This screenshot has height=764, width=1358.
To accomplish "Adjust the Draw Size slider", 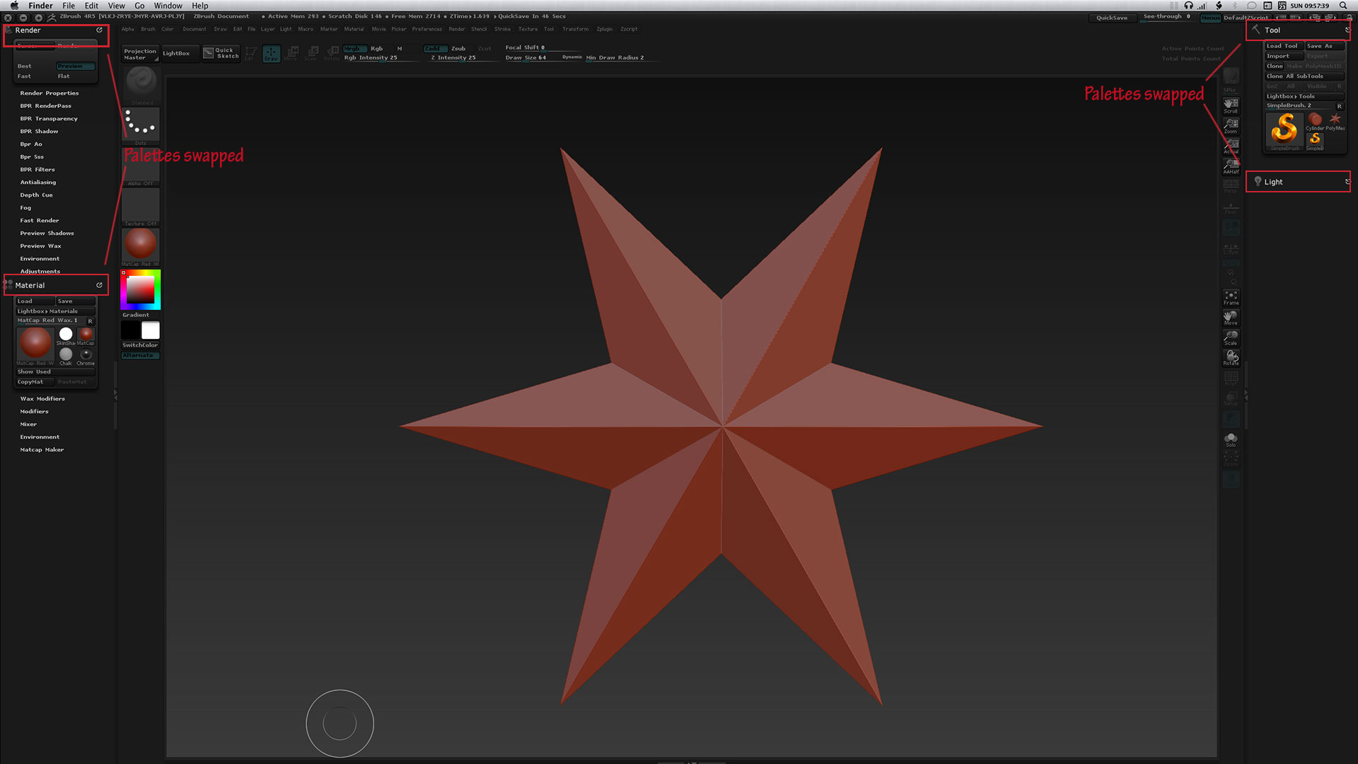I will [x=531, y=58].
